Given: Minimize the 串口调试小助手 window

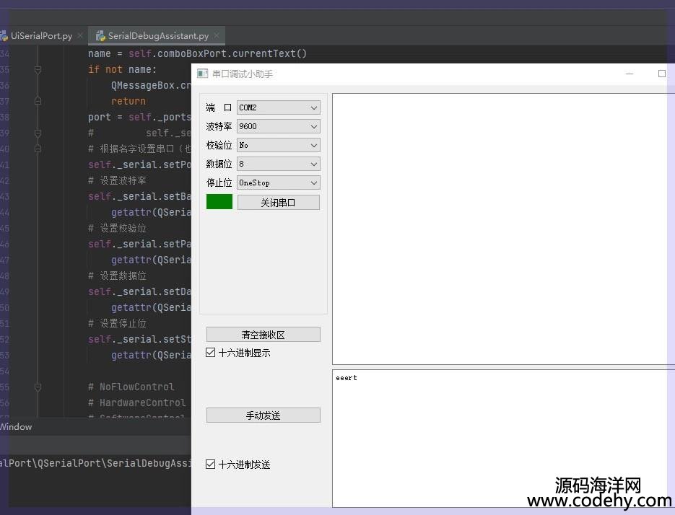Looking at the screenshot, I should click(x=630, y=74).
